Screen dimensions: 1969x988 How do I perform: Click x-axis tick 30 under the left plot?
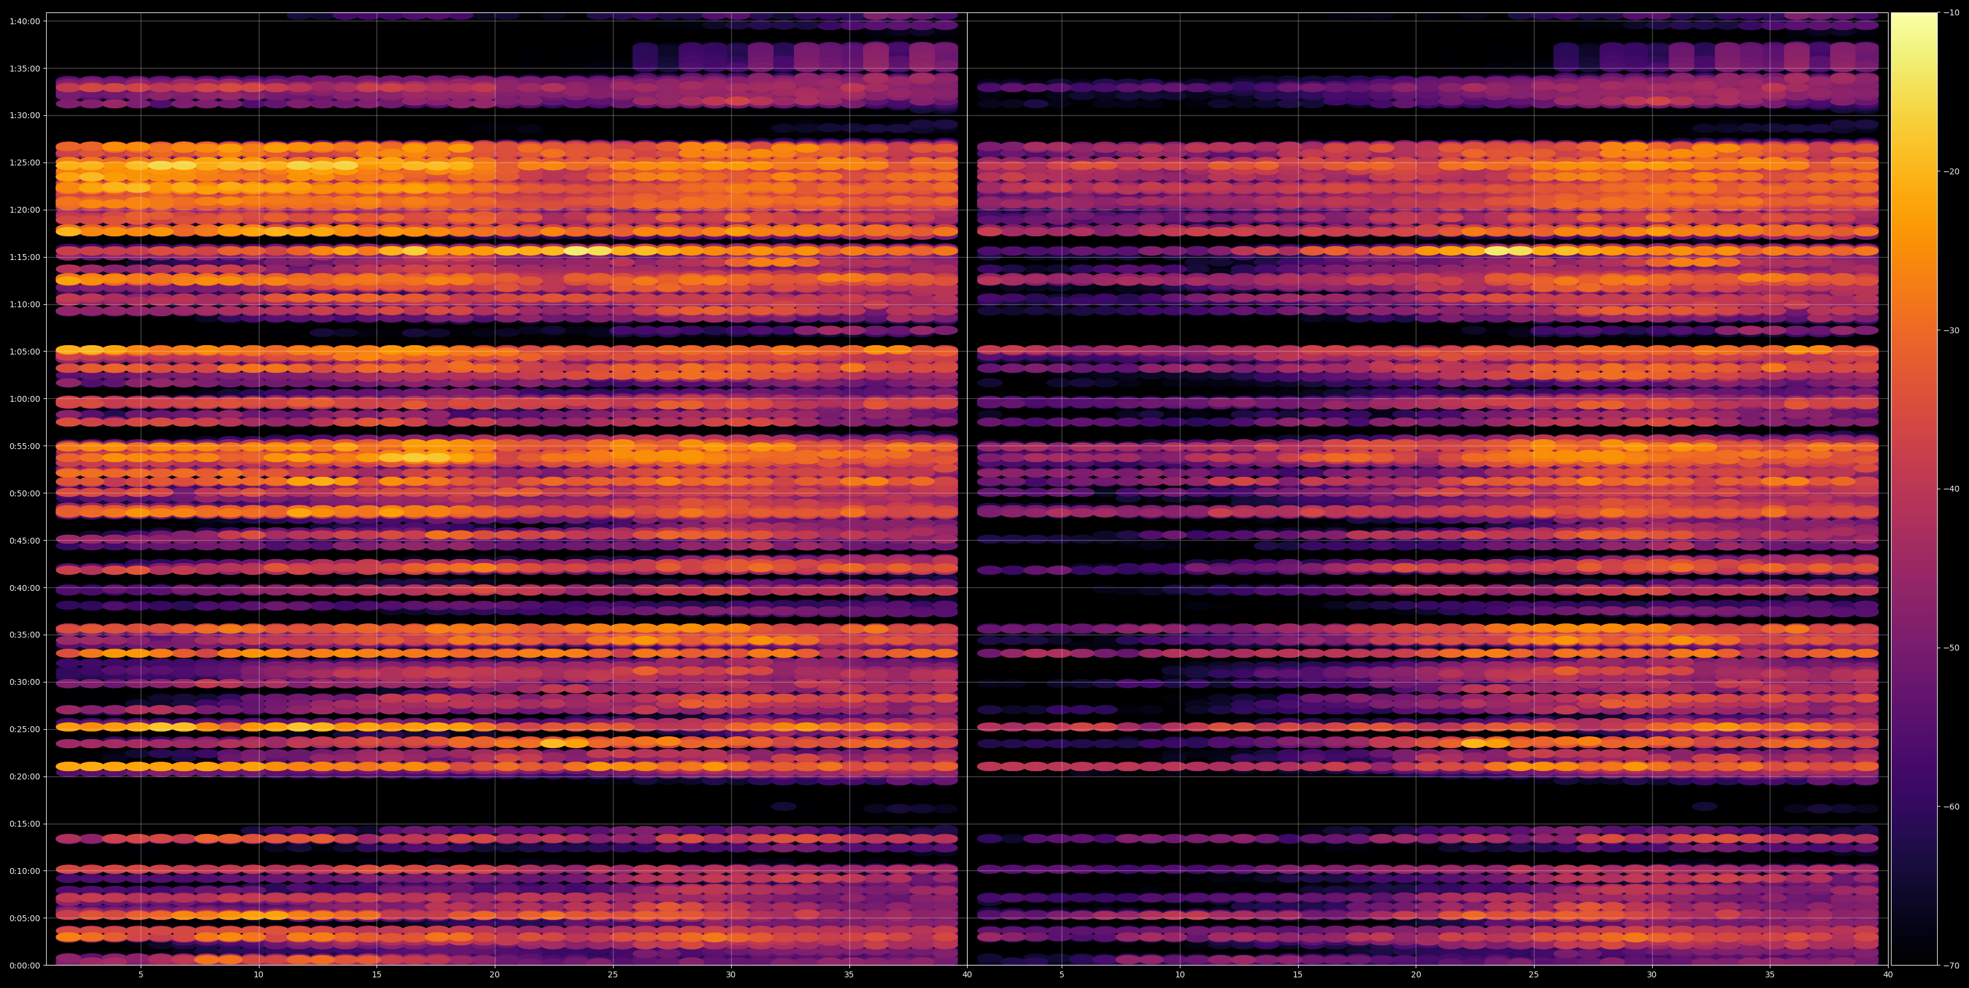731,975
